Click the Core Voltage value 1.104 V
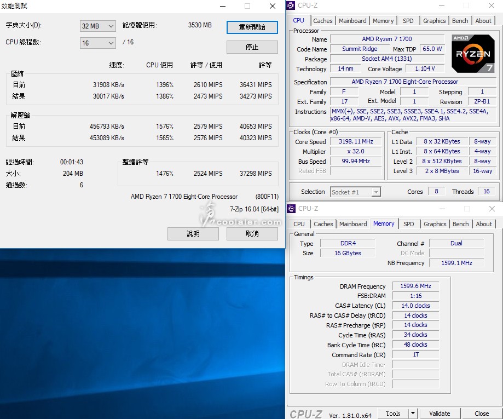 [425, 68]
